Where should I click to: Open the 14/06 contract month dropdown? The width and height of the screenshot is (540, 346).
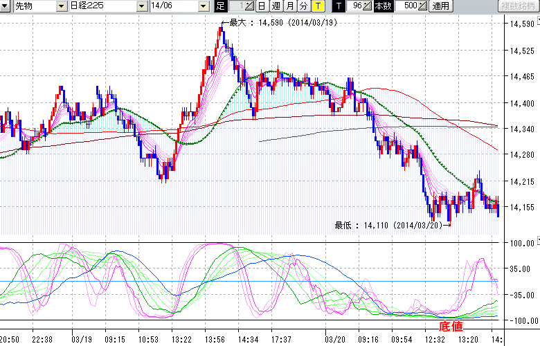coord(203,6)
